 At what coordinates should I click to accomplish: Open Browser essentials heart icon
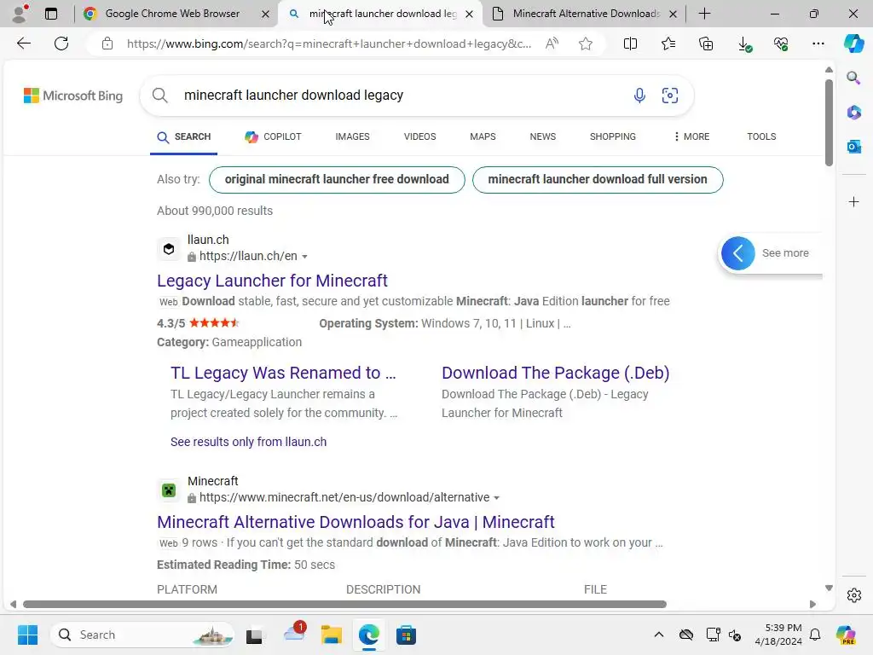tap(781, 43)
